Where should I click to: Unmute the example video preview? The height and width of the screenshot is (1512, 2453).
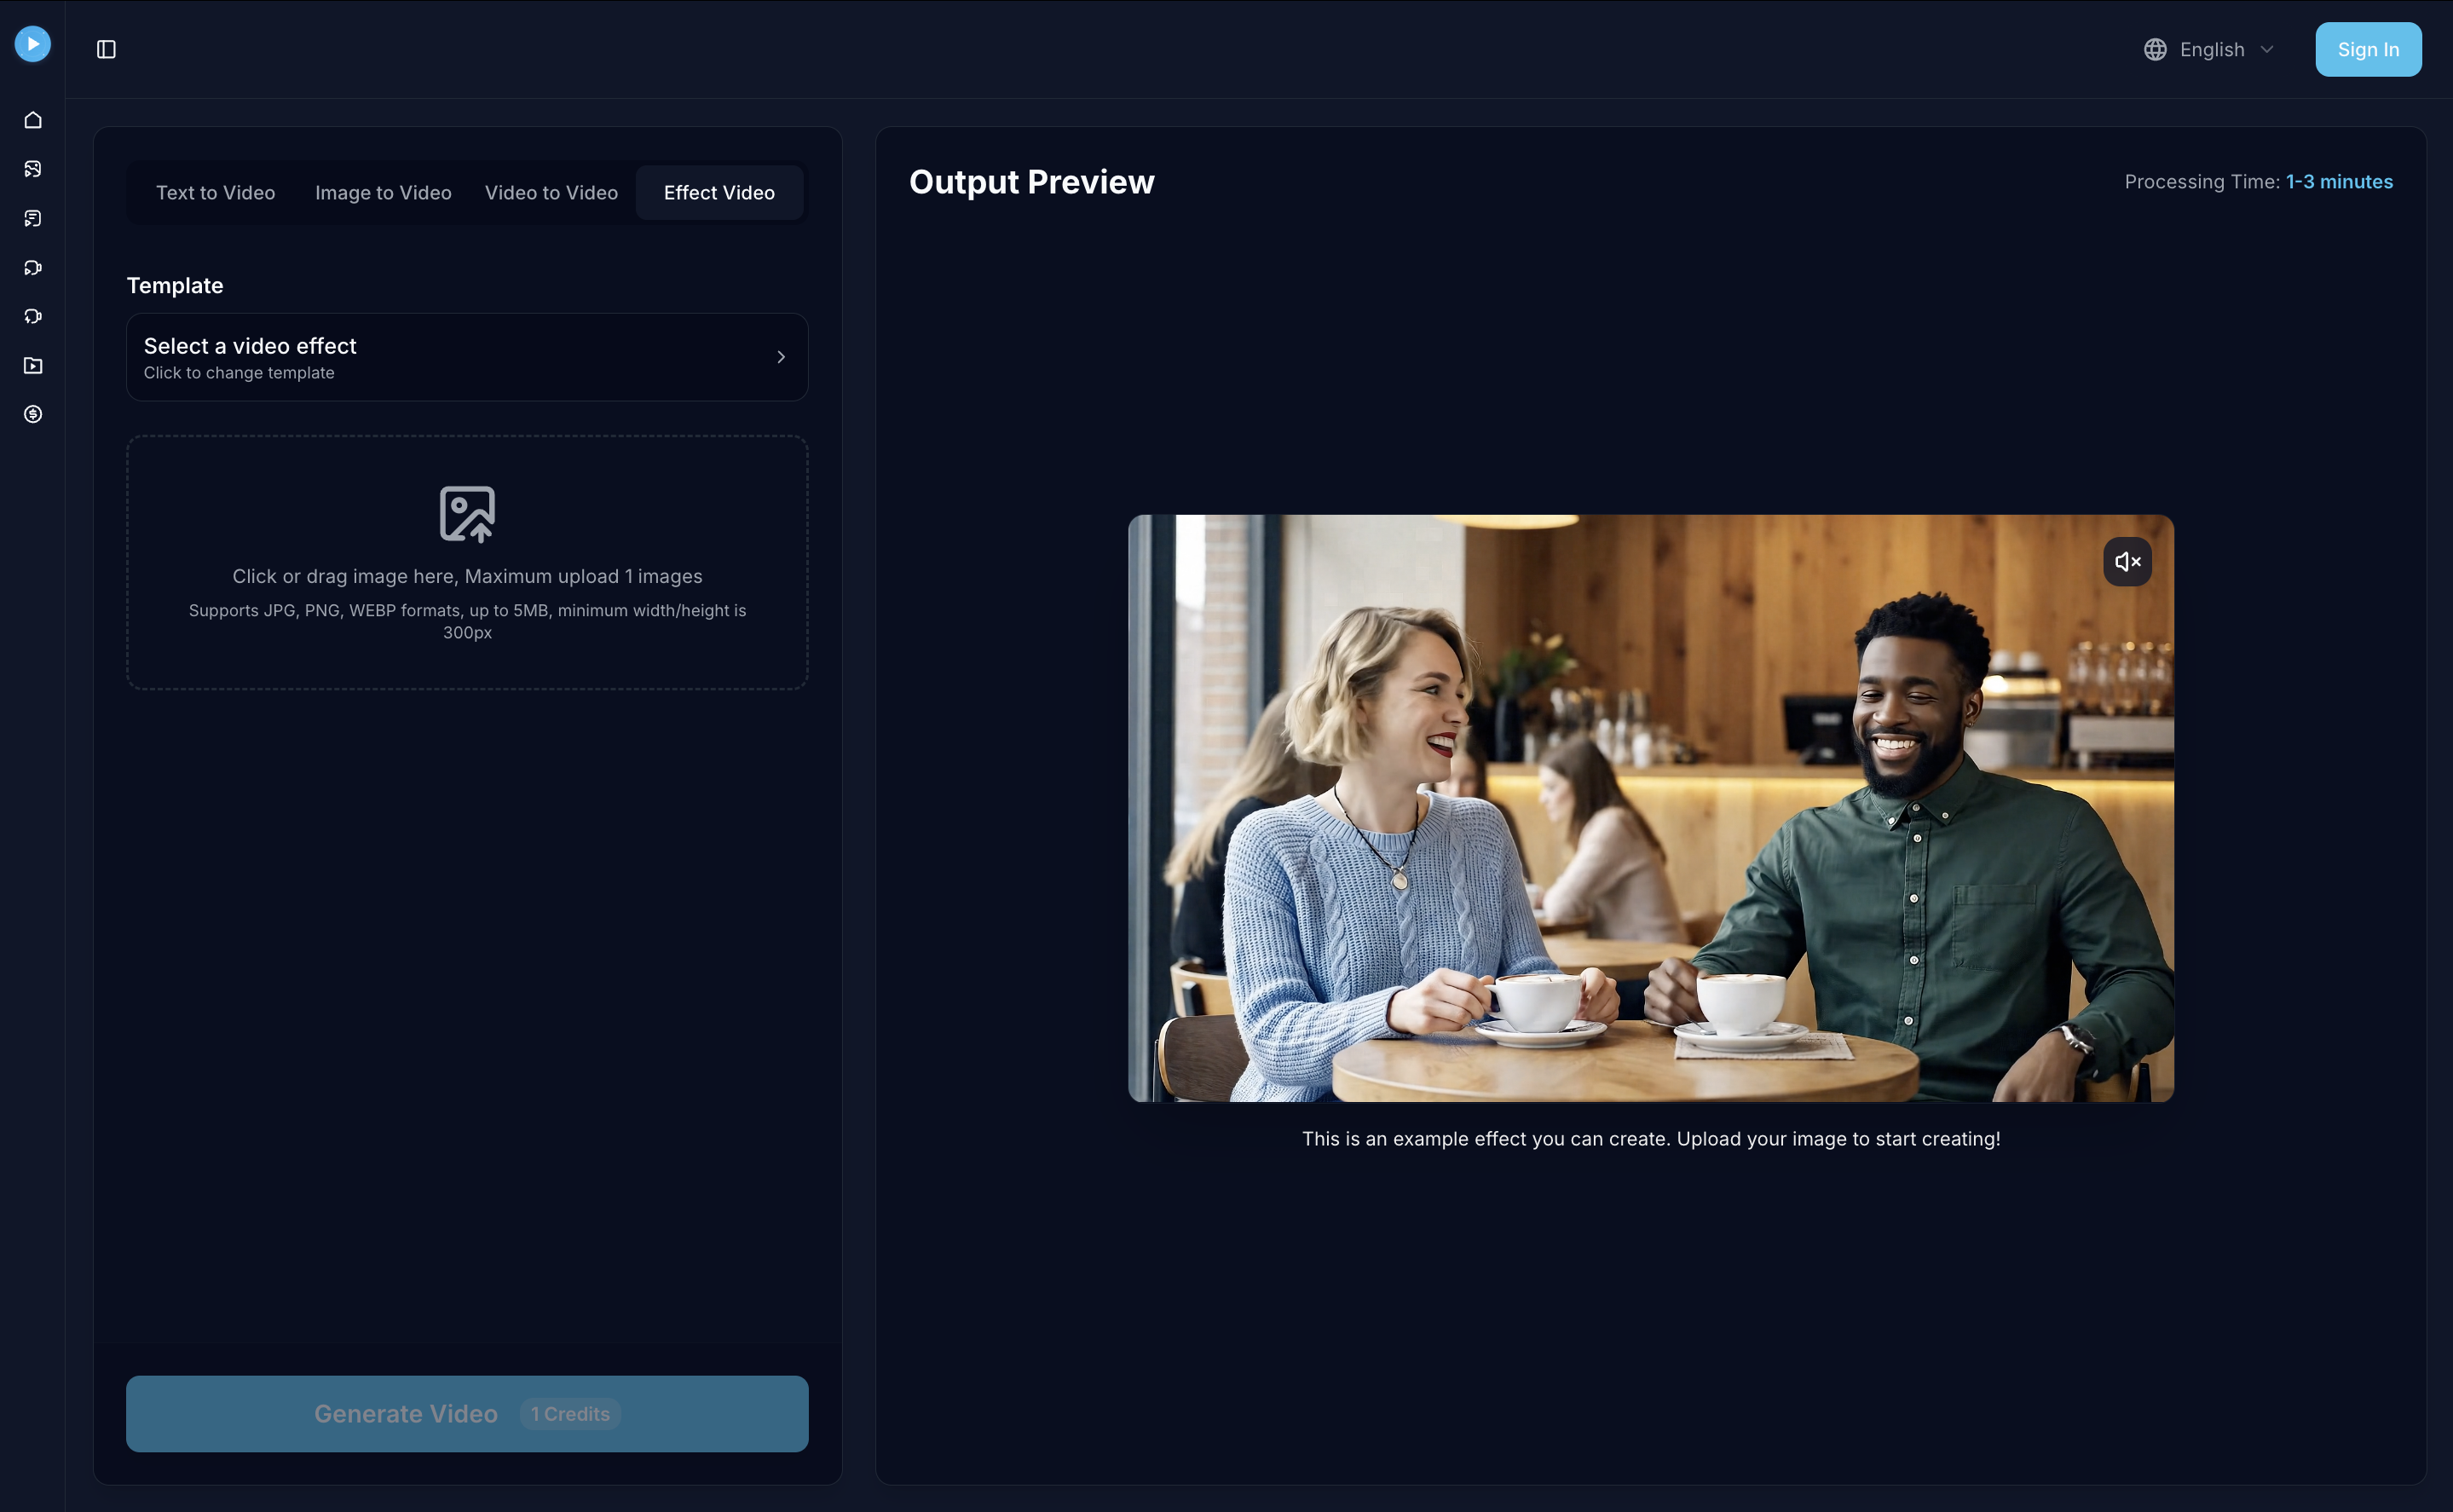coord(2126,561)
